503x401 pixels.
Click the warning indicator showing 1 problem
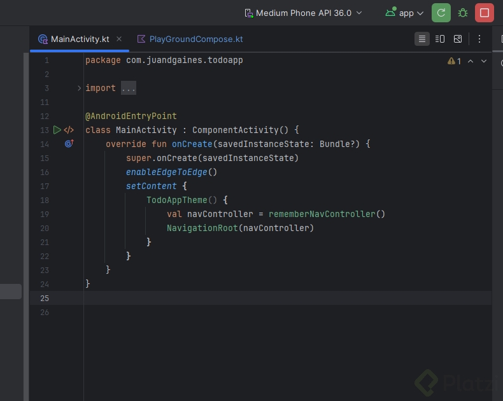click(x=455, y=61)
